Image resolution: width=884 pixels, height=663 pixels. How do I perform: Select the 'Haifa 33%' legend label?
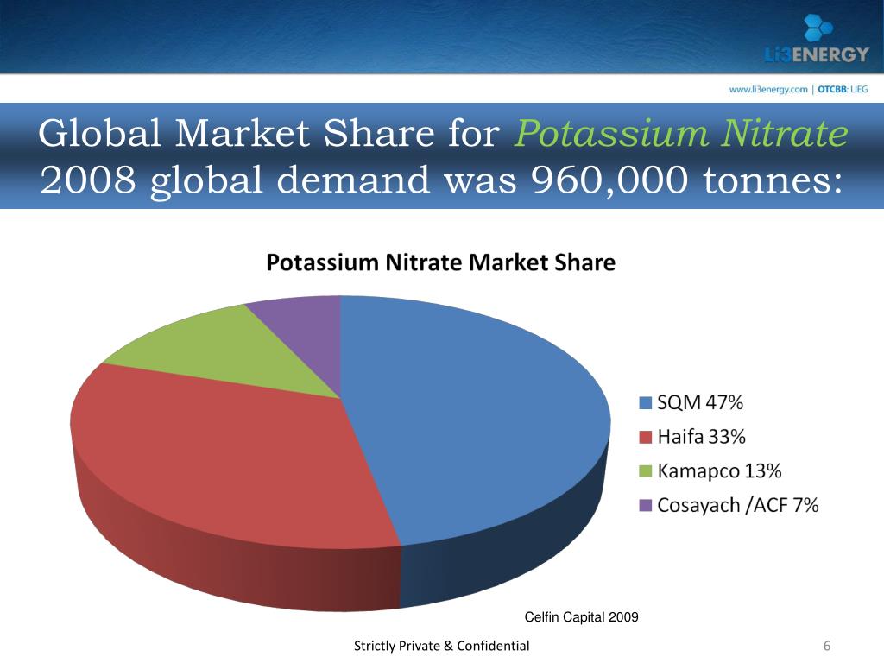point(701,437)
